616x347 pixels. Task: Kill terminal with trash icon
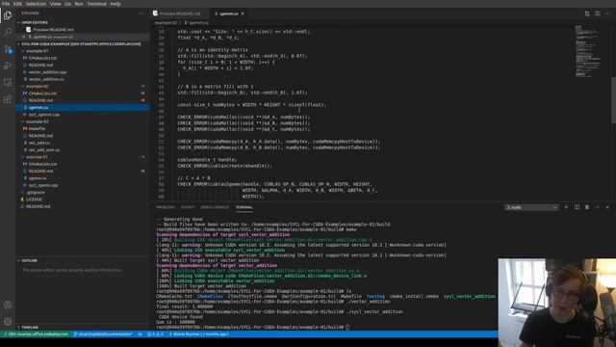point(587,207)
